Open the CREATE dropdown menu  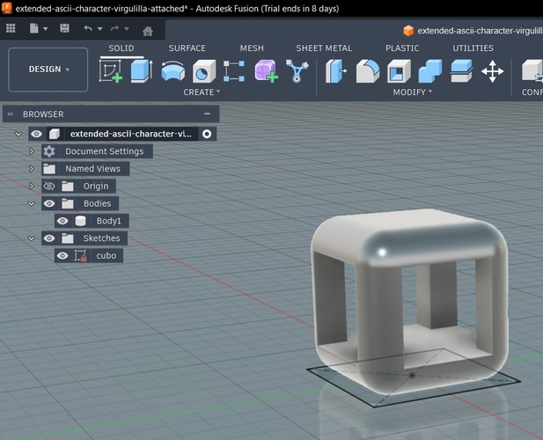point(202,92)
